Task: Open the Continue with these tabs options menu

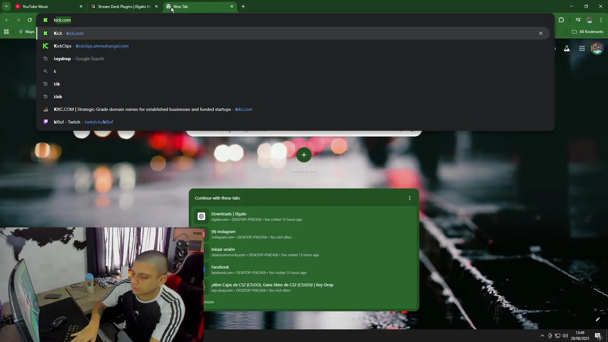Action: pos(409,198)
